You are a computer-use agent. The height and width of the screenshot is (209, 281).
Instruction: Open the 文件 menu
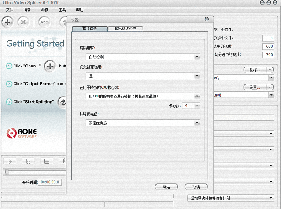click(9, 10)
